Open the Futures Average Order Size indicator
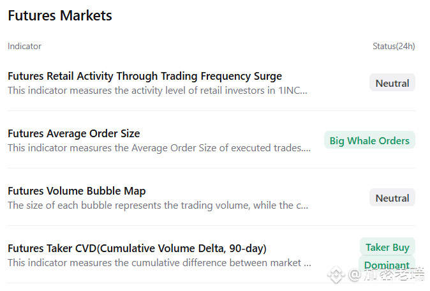The height and width of the screenshot is (291, 430). click(x=74, y=133)
